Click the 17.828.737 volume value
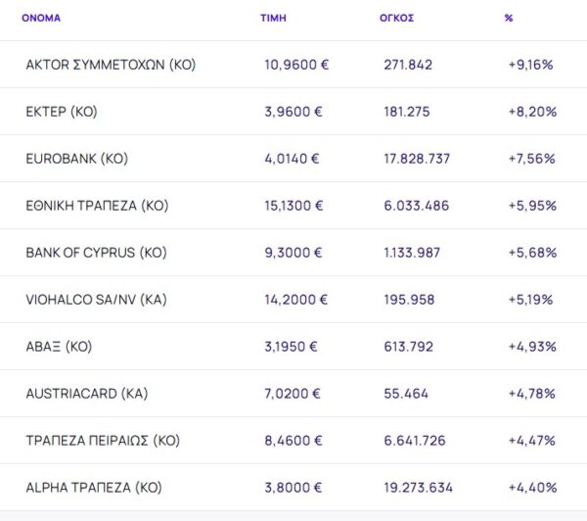Screen dimensions: 587x521 coord(417,159)
